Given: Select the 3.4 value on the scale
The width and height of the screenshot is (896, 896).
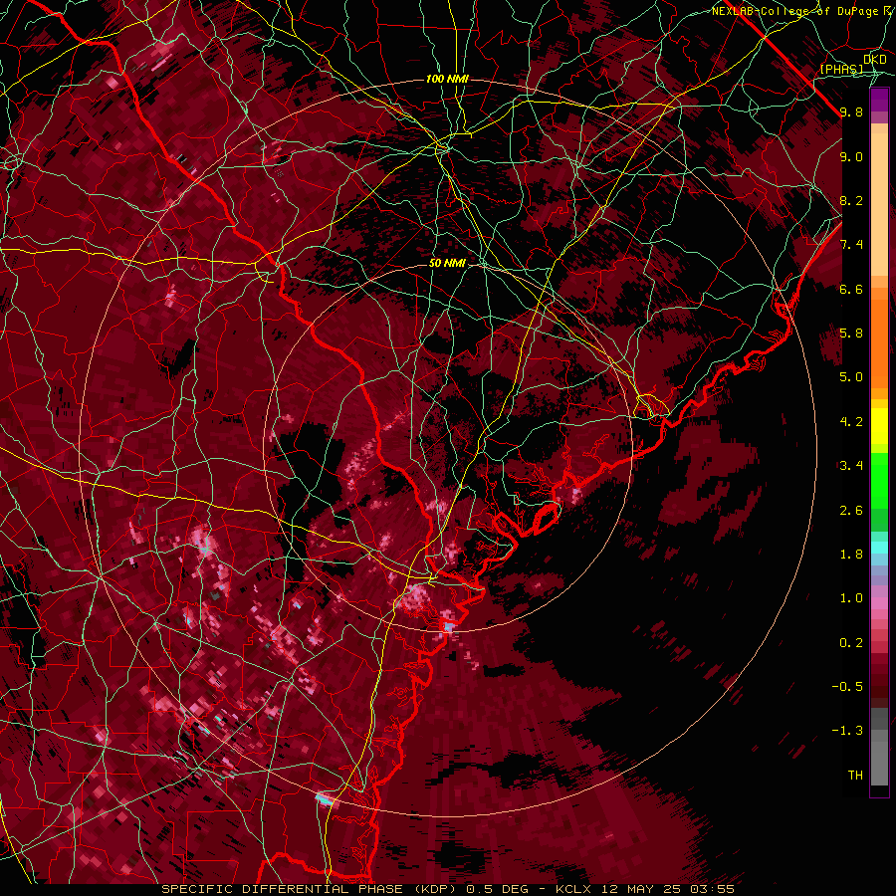Looking at the screenshot, I should (851, 466).
